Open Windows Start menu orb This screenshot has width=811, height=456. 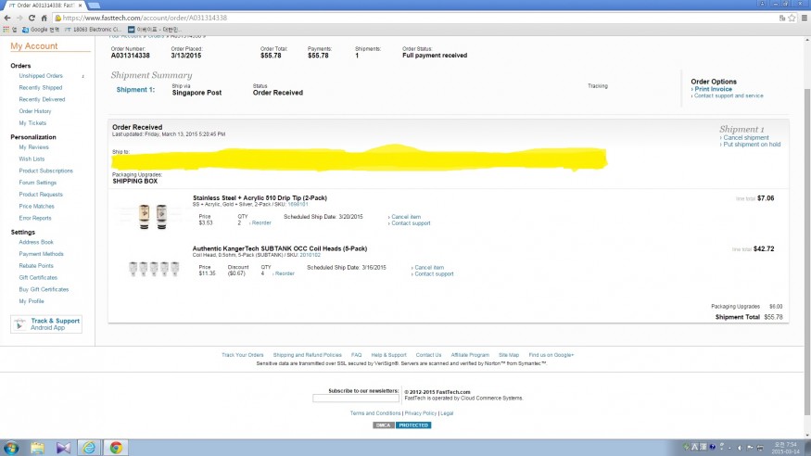(11, 448)
